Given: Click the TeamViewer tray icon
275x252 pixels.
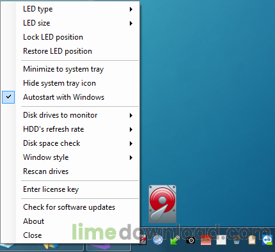Looking at the screenshot, I should (267, 240).
